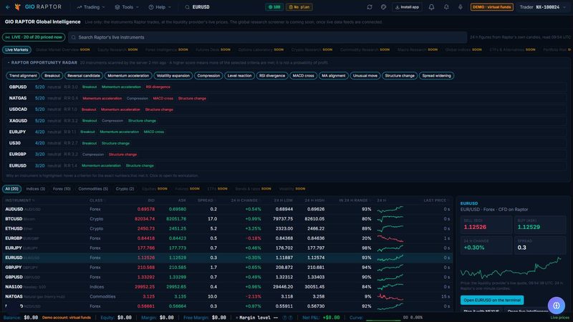Screen dimensions: 573x322
Task: Click the margin level help icon
Action: [284, 318]
